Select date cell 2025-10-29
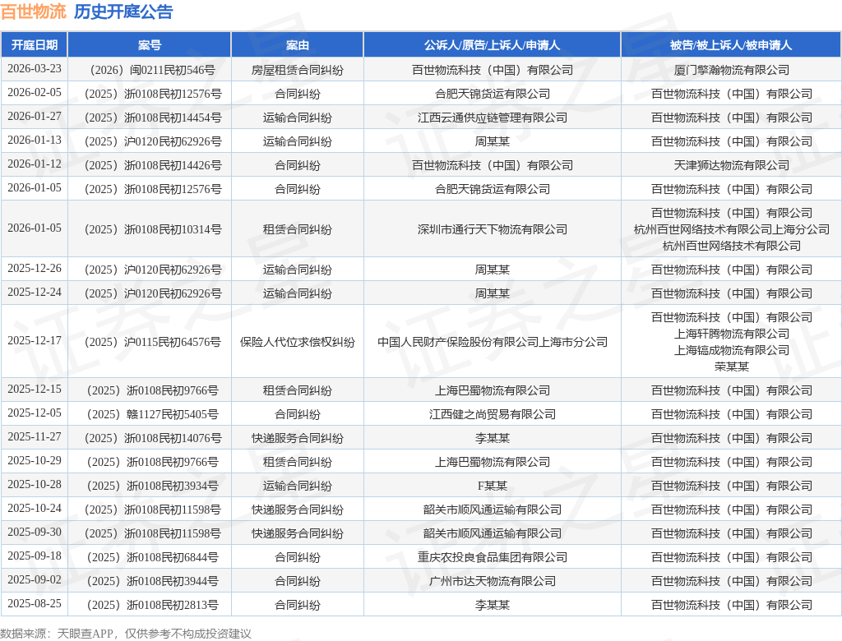The width and height of the screenshot is (842, 641). (x=35, y=461)
